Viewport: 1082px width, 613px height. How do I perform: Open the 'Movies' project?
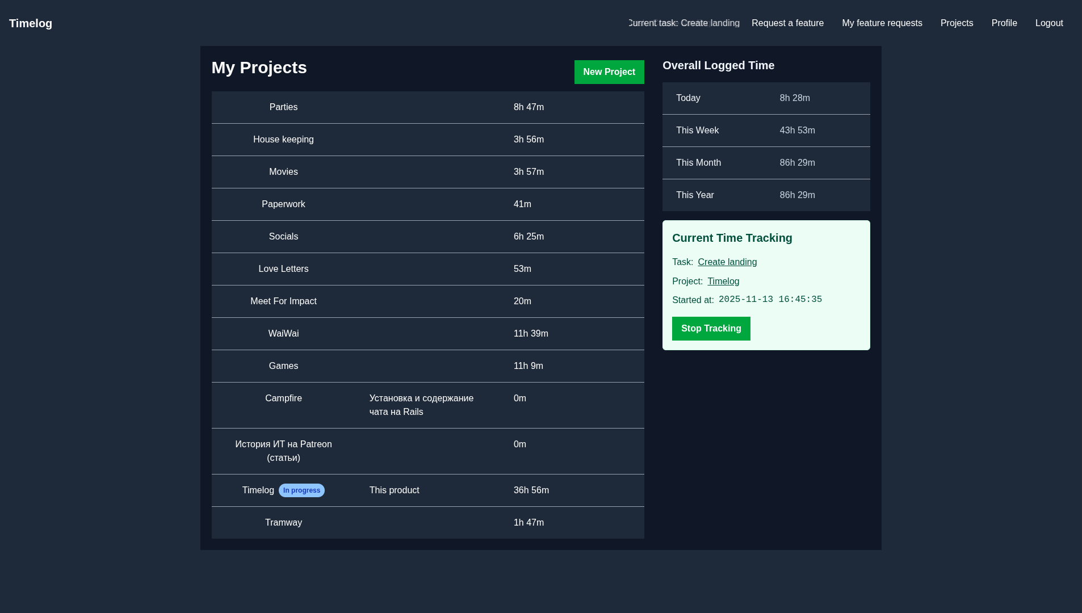[x=283, y=172]
